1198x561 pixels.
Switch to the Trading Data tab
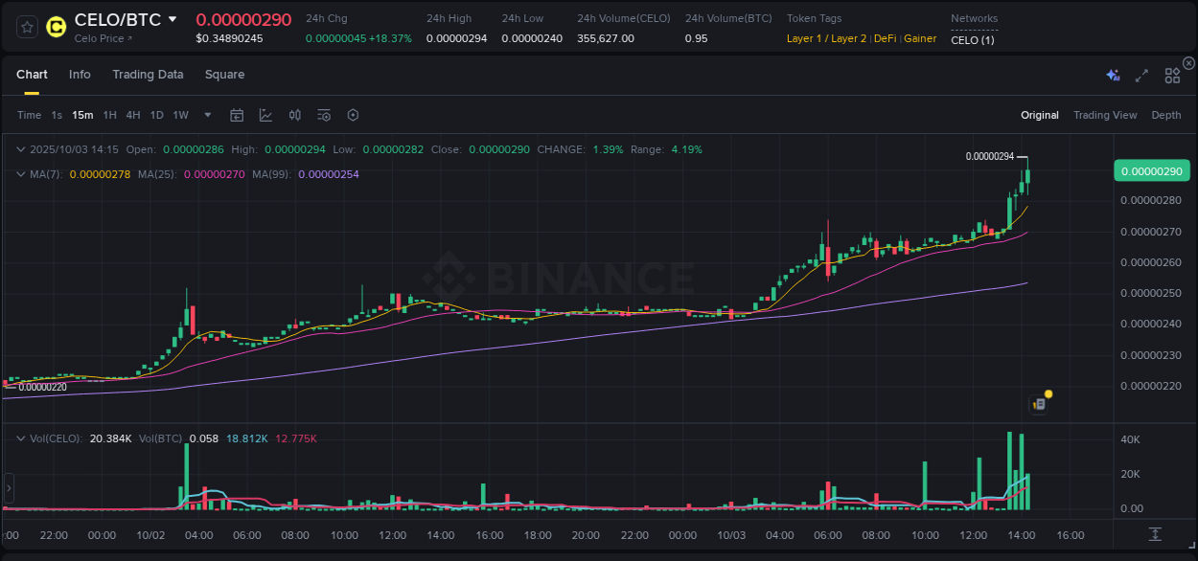coord(148,75)
